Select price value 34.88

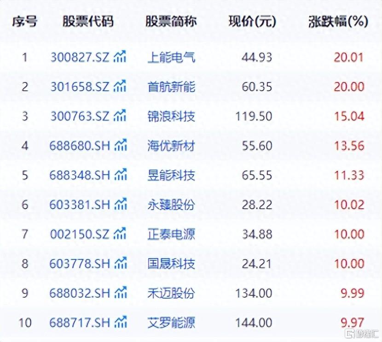(x=257, y=235)
